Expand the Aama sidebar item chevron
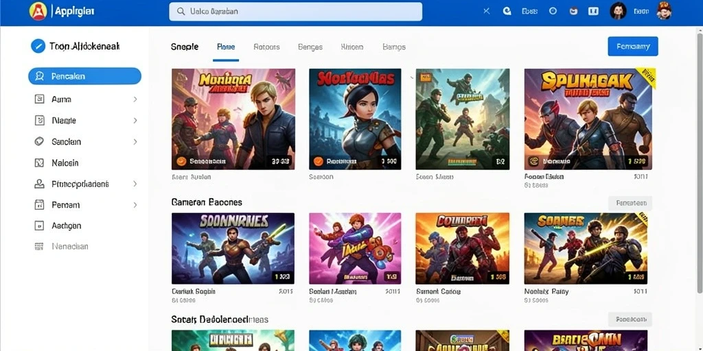Viewport: 703px width, 351px height. [135, 99]
